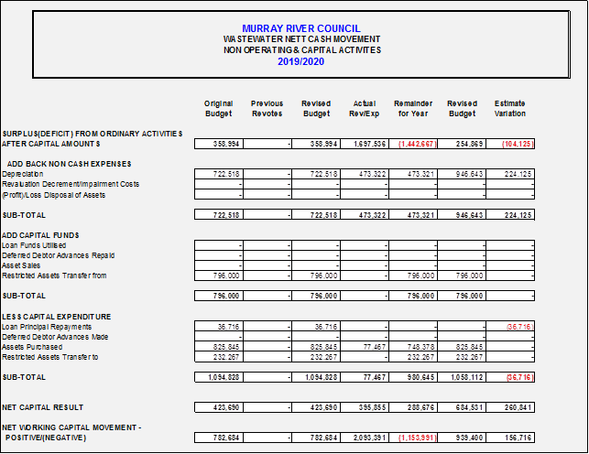Image resolution: width=589 pixels, height=454 pixels.
Task: Click the red (1,442,667) cell
Action: pyautogui.click(x=413, y=144)
